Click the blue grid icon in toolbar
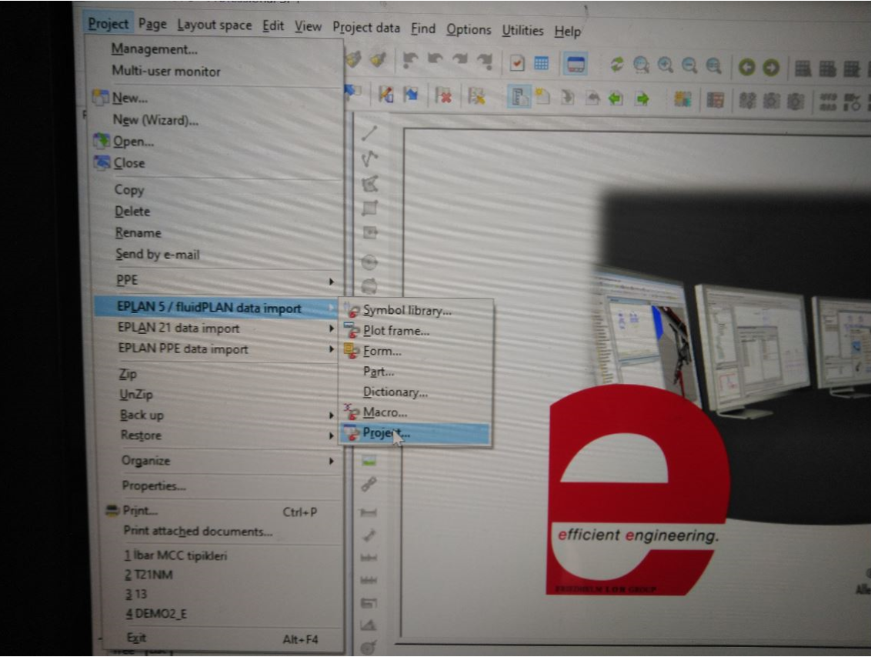 coord(541,63)
